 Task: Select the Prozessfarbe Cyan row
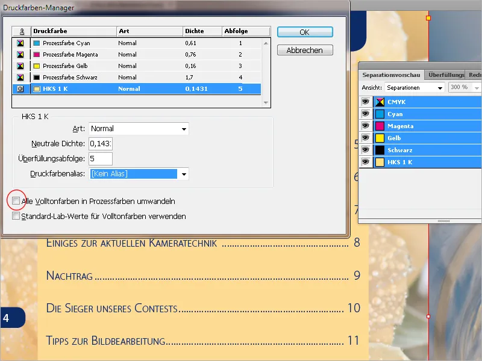[x=137, y=43]
